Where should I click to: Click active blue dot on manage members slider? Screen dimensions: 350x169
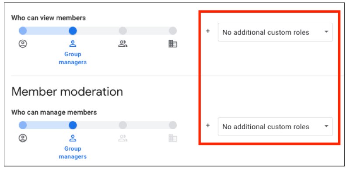click(x=73, y=125)
